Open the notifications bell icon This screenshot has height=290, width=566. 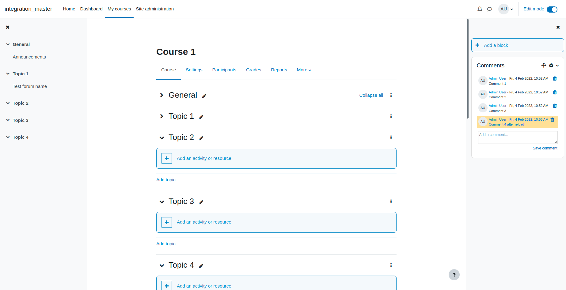(480, 9)
